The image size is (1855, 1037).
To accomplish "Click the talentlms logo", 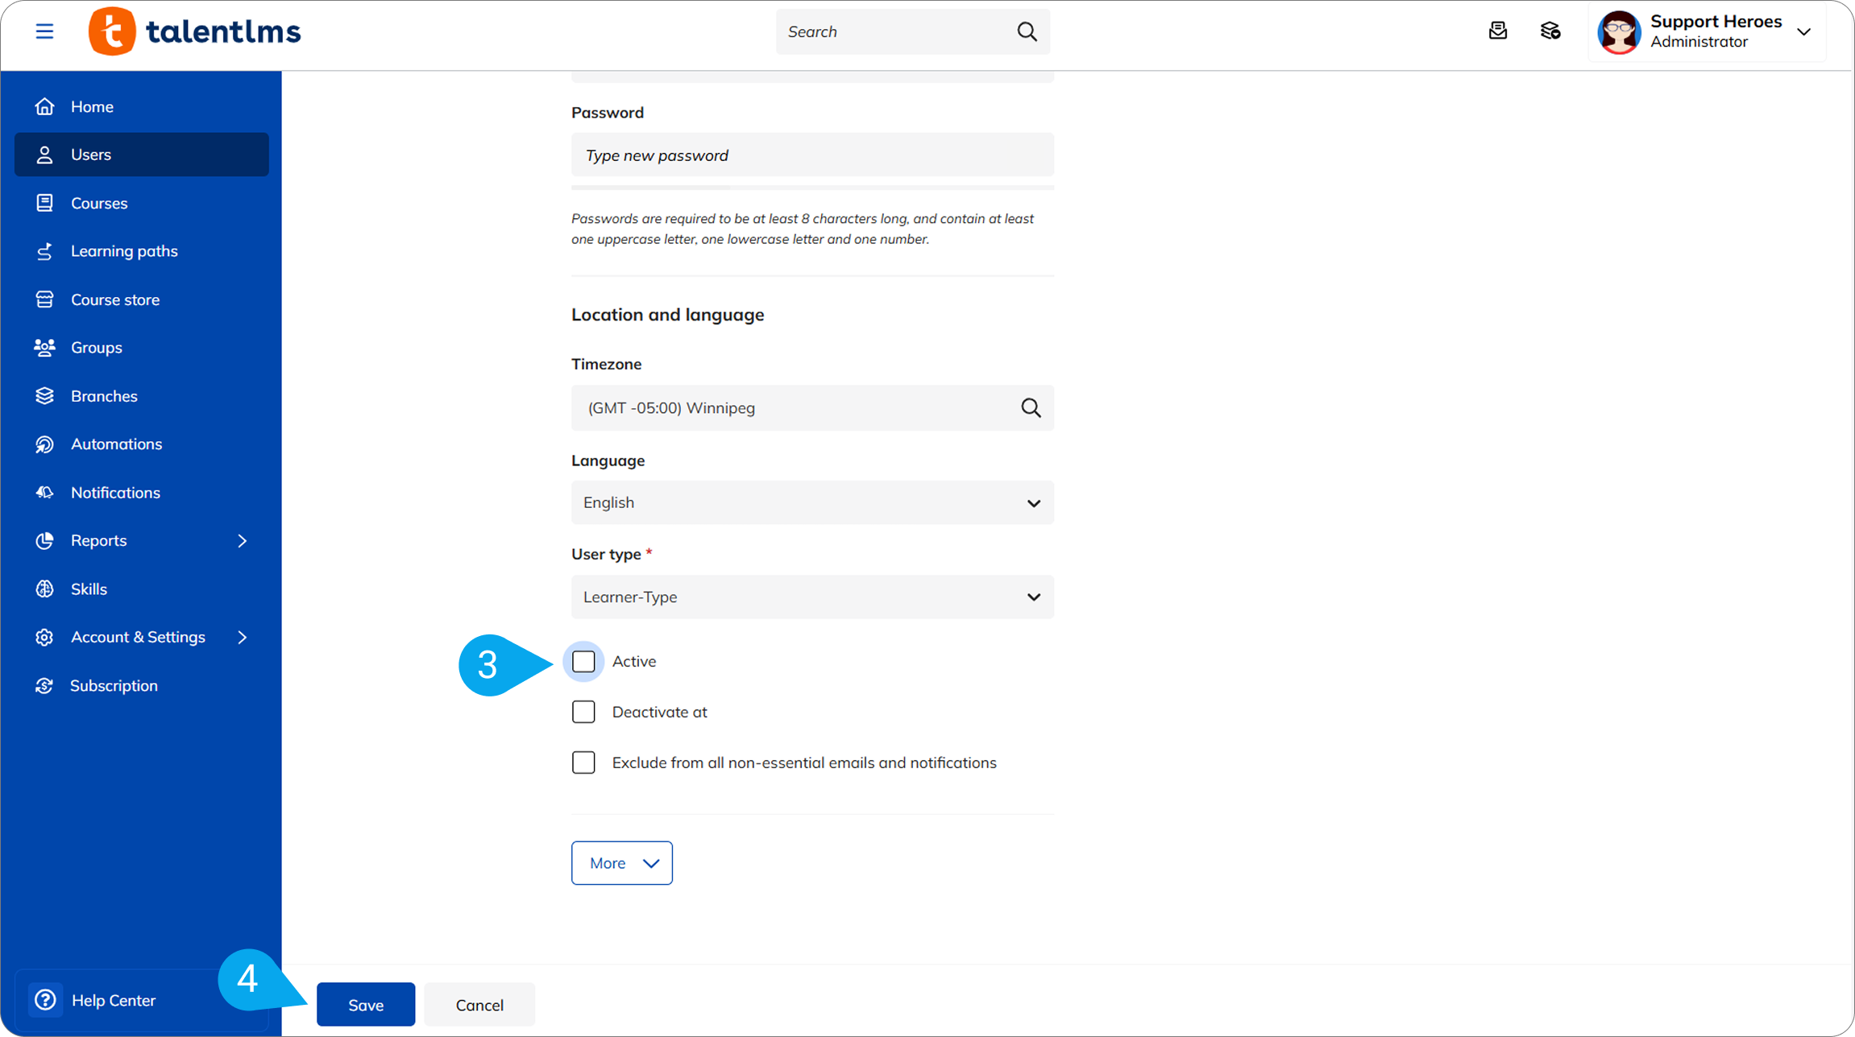I will 195,31.
